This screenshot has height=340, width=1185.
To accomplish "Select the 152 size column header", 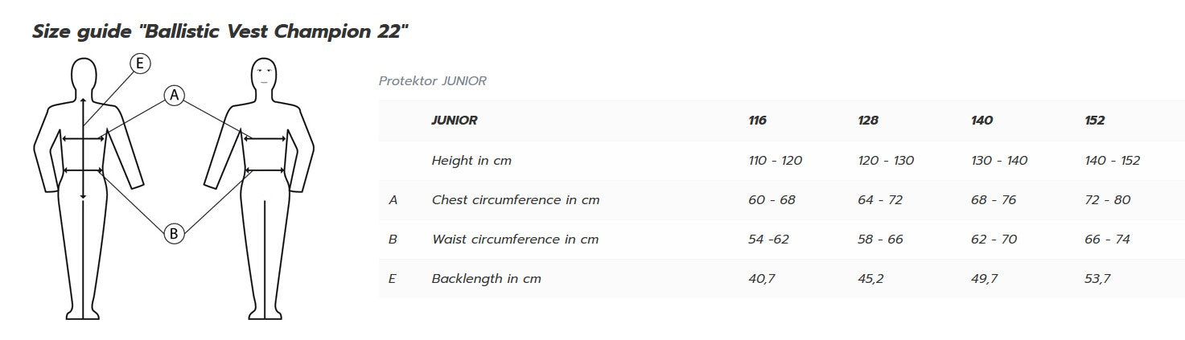I will 1095,121.
